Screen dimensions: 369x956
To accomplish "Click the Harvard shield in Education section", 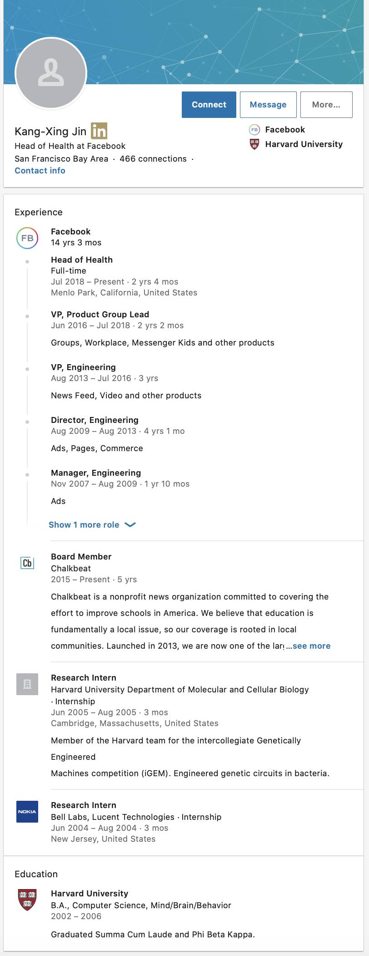I will pos(27,900).
